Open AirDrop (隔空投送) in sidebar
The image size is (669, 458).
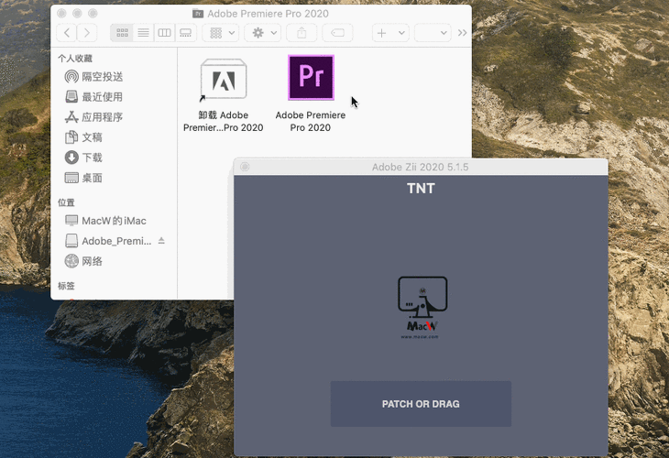click(93, 77)
